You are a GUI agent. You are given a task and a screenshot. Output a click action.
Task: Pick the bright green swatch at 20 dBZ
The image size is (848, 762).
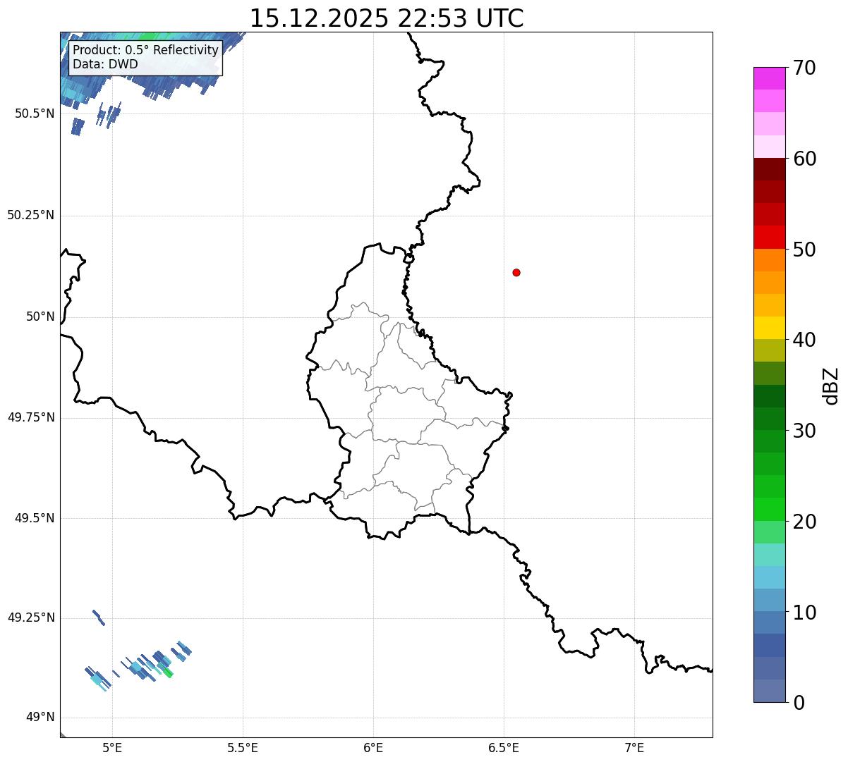(x=770, y=510)
